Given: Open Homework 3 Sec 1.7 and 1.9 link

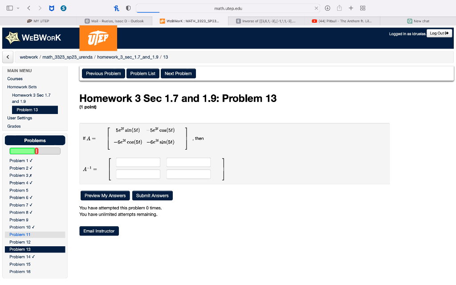Looking at the screenshot, I should (x=31, y=98).
